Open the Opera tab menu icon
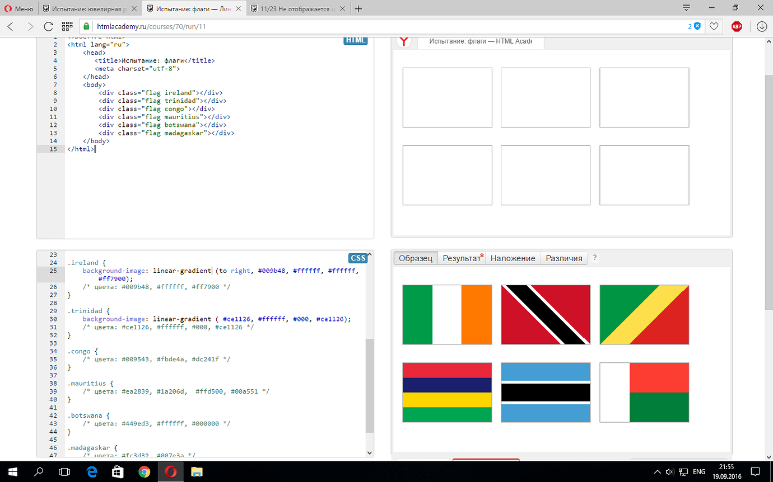This screenshot has width=773, height=482. pyautogui.click(x=686, y=8)
